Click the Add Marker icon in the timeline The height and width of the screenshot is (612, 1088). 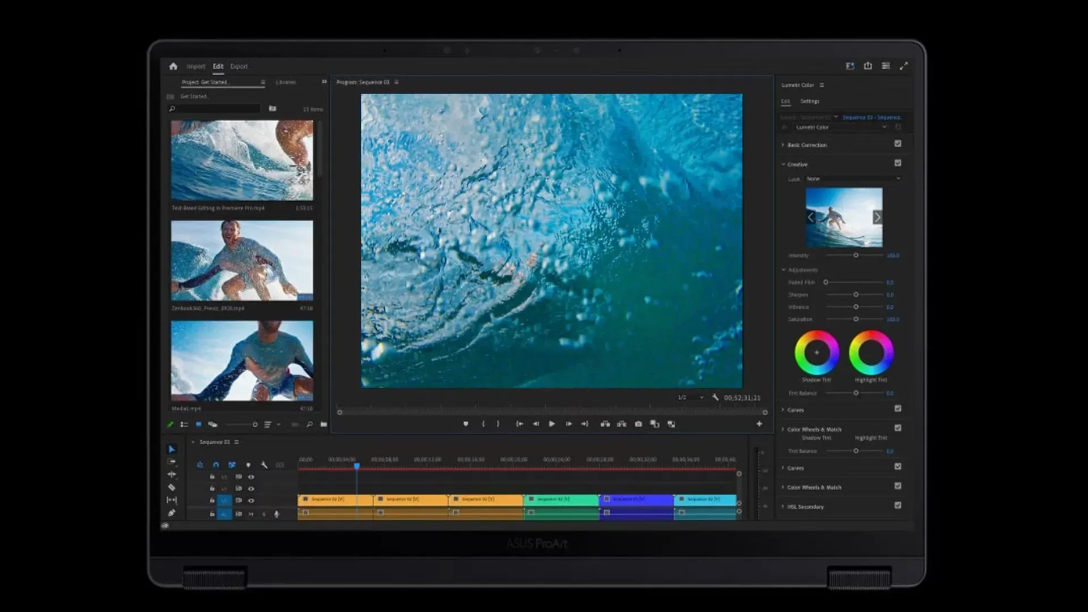point(248,465)
